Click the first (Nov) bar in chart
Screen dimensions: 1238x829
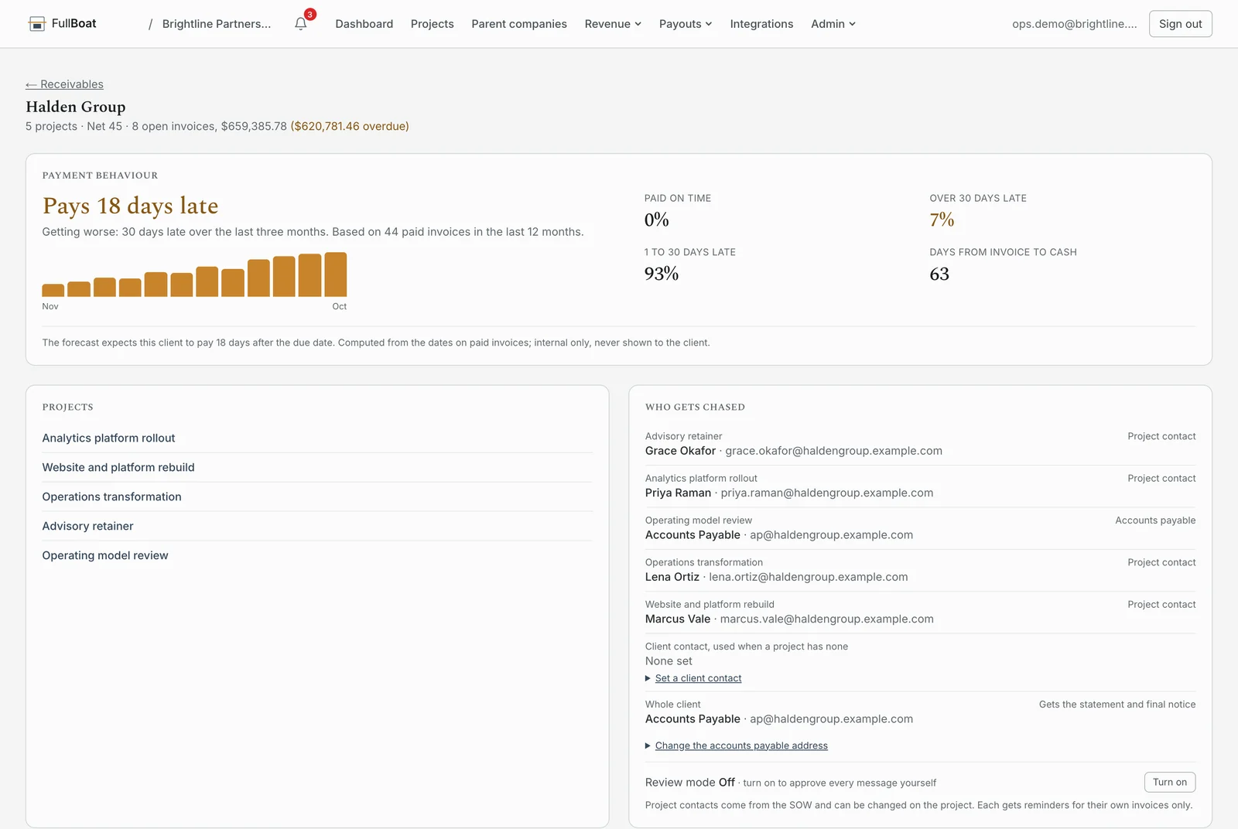(x=53, y=290)
